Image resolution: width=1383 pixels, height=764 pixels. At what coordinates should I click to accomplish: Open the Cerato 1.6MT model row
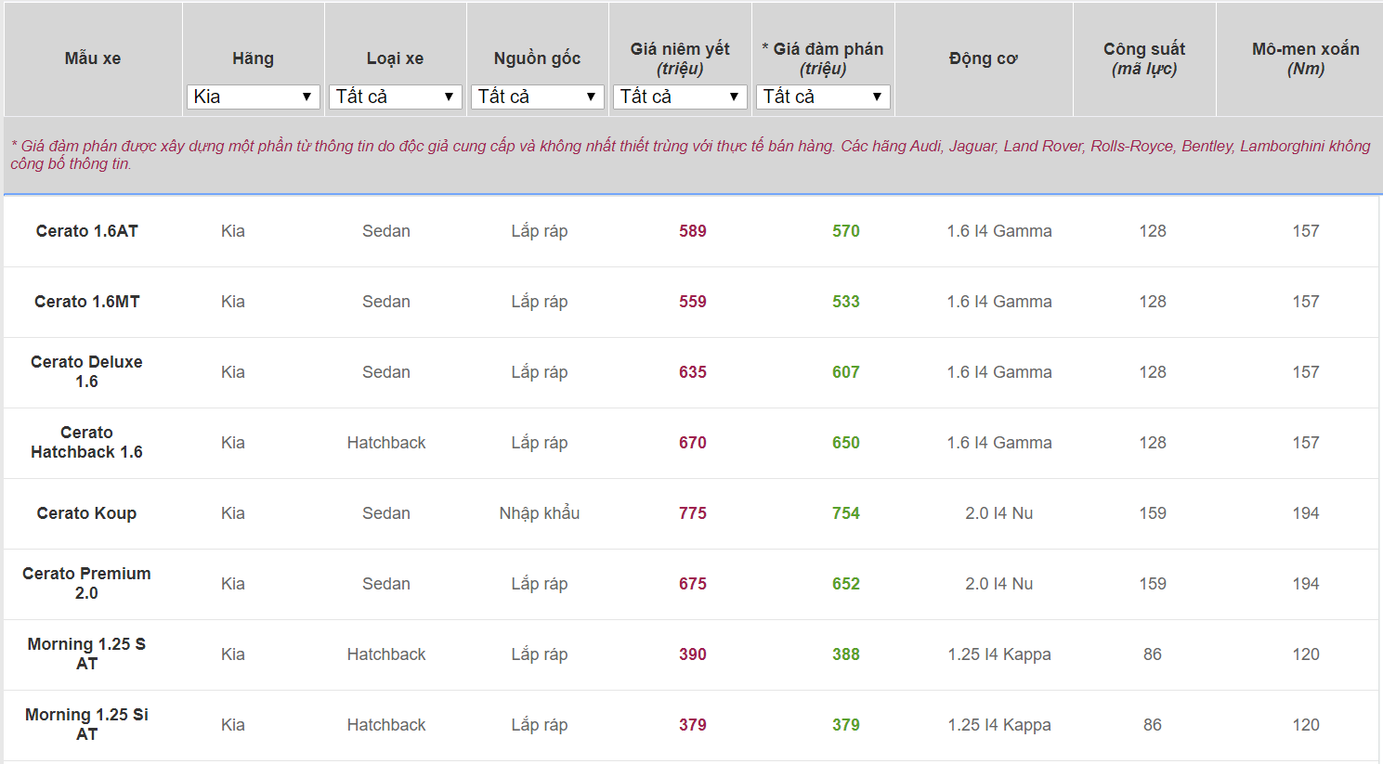point(87,302)
